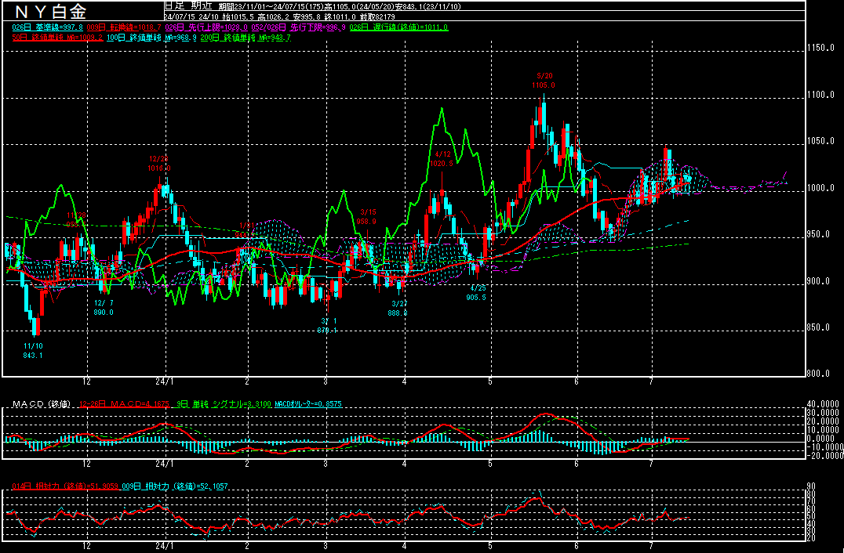This screenshot has height=553, width=844.
Task: Click the 4/12 1020.5 high annotation
Action: coord(442,159)
